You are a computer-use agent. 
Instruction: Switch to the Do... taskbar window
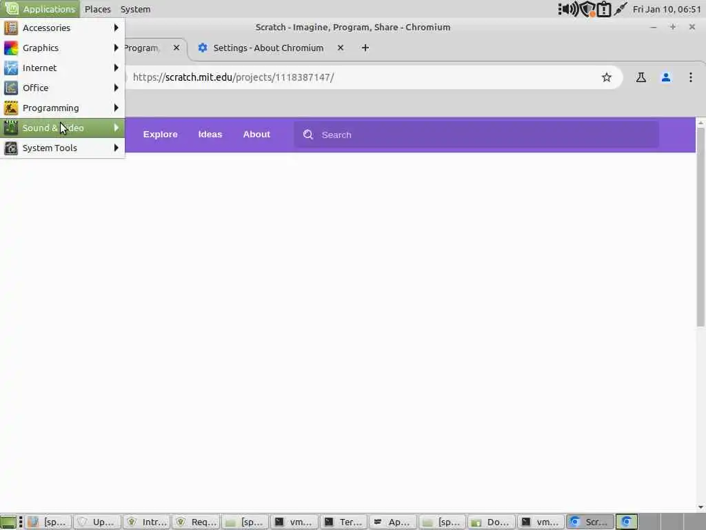pos(492,522)
